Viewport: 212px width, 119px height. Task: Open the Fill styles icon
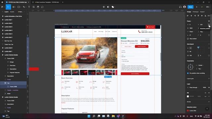coord(205,93)
